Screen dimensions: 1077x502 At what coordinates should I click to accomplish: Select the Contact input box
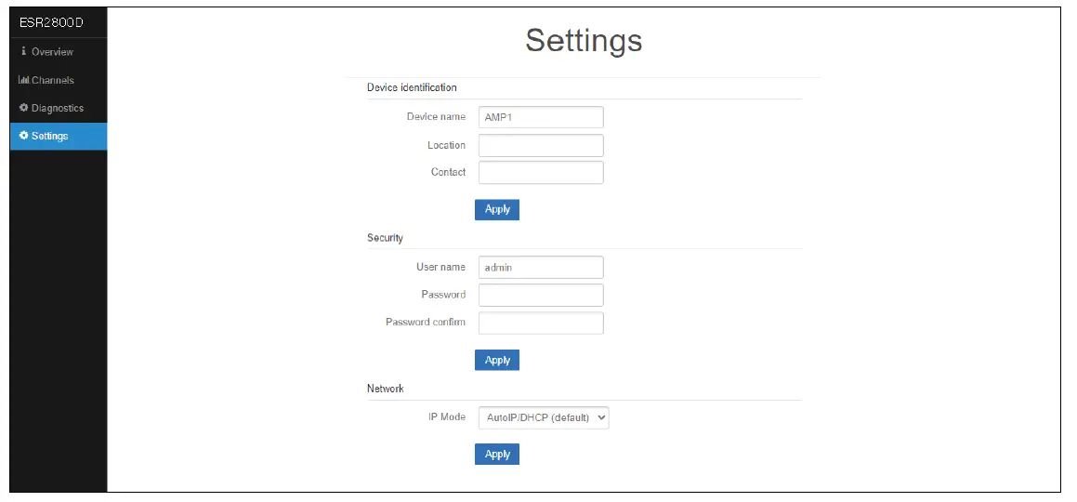point(541,172)
